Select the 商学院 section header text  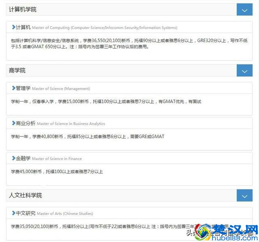coord(17,70)
